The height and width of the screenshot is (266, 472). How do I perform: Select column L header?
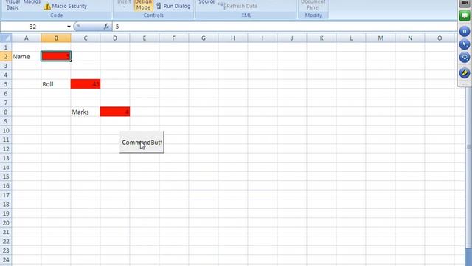(x=351, y=38)
